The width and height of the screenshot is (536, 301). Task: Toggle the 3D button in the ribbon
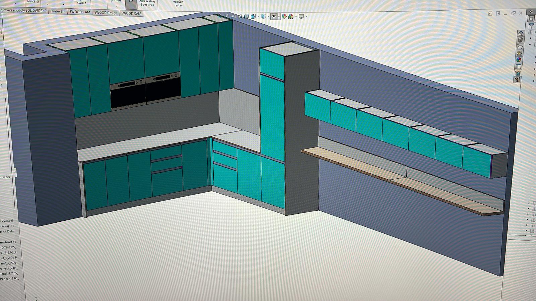click(131, 3)
